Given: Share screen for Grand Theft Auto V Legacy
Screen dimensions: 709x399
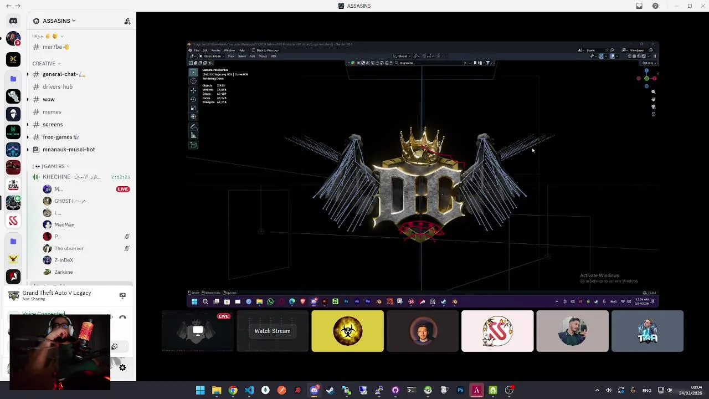Looking at the screenshot, I should (122, 295).
